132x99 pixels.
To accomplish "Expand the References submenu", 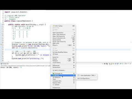I will pyautogui.click(x=63, y=65).
